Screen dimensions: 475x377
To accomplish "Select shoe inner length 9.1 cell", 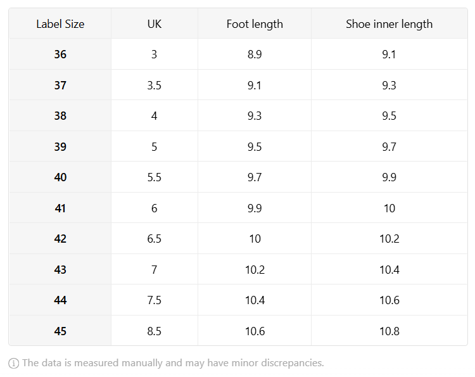I will pos(389,54).
